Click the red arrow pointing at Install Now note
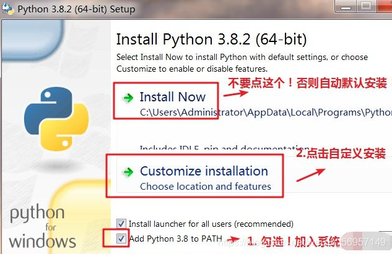This screenshot has height=254, width=392. [x=235, y=93]
